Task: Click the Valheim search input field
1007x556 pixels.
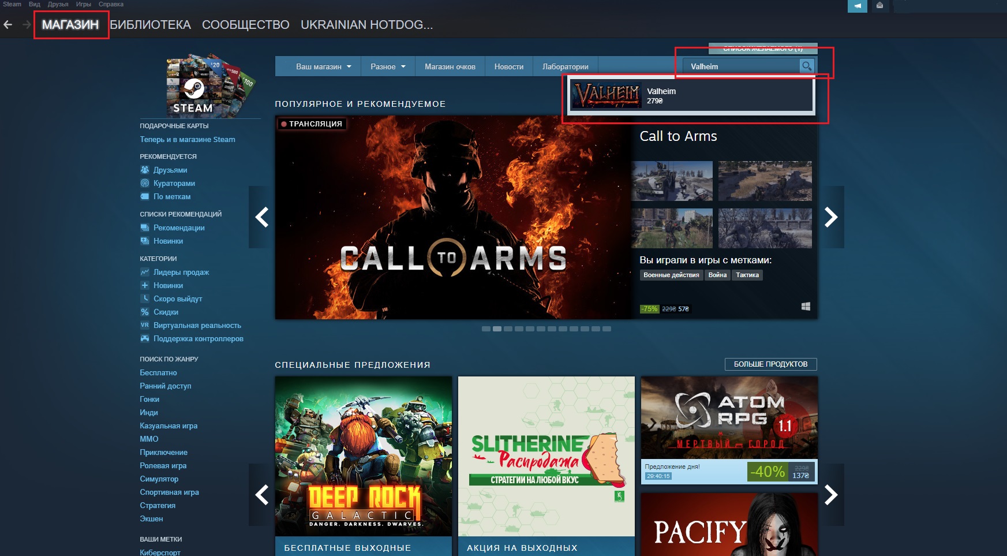Action: coord(742,66)
